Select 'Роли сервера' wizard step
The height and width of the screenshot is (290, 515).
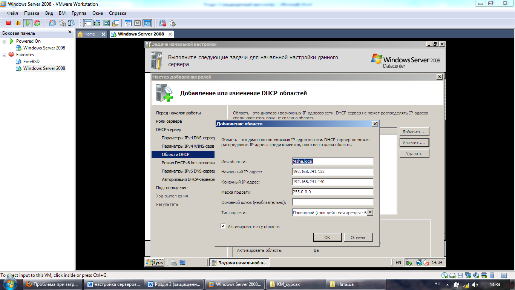click(x=169, y=121)
